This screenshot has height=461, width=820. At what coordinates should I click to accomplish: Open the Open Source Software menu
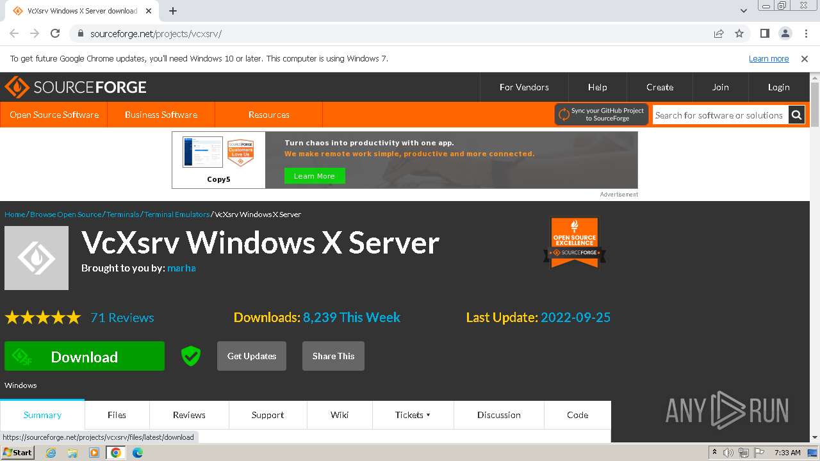click(54, 115)
